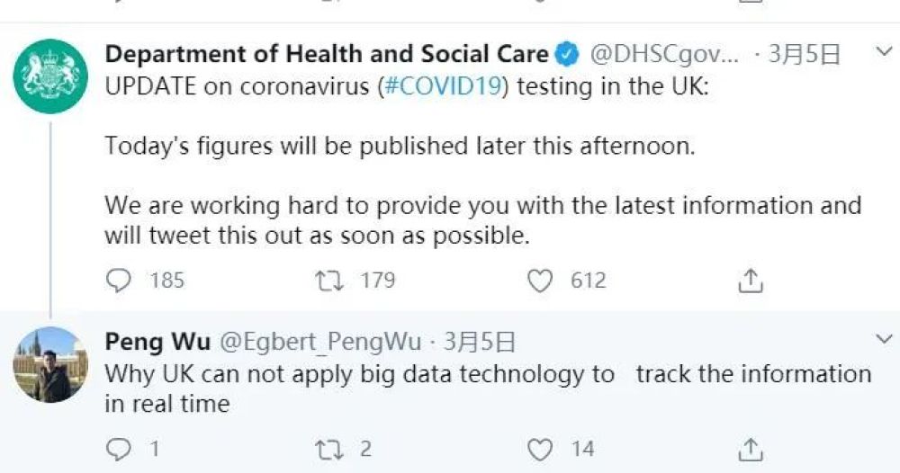
Task: Click the blue verified badge
Action: (x=566, y=55)
